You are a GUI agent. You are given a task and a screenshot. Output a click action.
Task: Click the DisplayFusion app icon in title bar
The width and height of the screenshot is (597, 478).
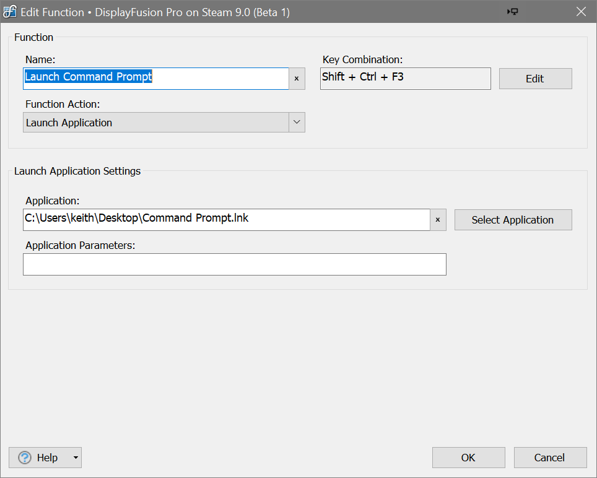point(11,12)
